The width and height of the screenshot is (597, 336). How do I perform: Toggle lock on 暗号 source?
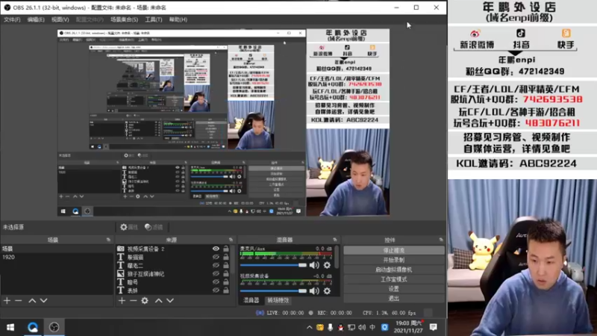[x=226, y=282]
